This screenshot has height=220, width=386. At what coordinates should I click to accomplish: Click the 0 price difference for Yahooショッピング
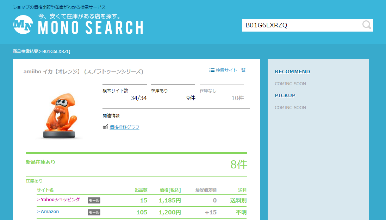pyautogui.click(x=215, y=201)
